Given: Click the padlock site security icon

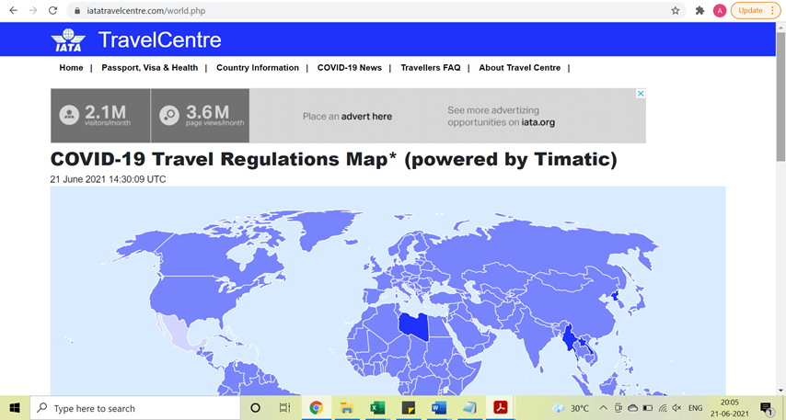Looking at the screenshot, I should pos(76,10).
